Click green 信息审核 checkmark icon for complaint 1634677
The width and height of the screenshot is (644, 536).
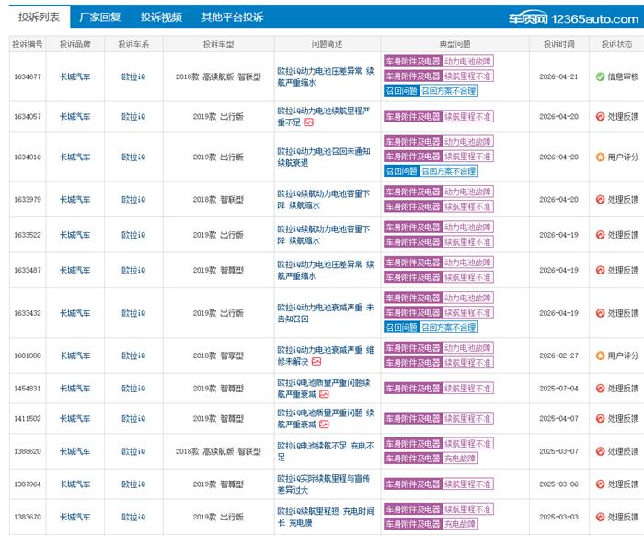[600, 77]
